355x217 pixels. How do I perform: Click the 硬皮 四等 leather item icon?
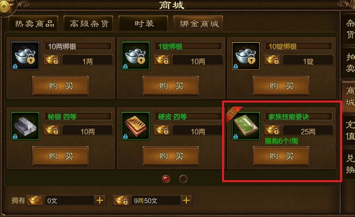[x=136, y=126]
